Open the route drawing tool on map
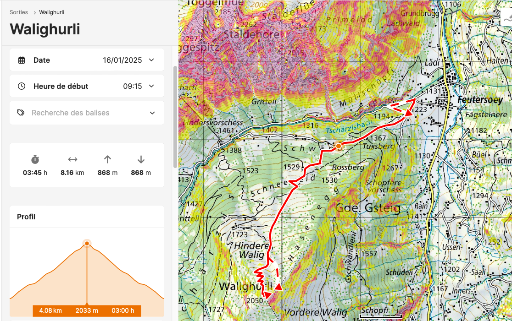512x321 pixels. click(506, 19)
